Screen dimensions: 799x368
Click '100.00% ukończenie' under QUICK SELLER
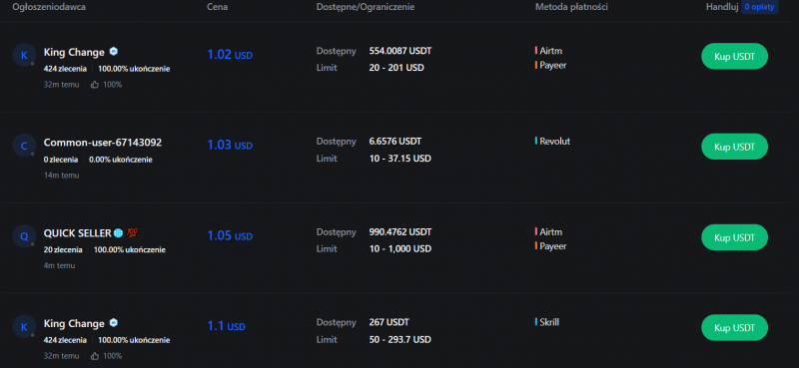point(130,250)
